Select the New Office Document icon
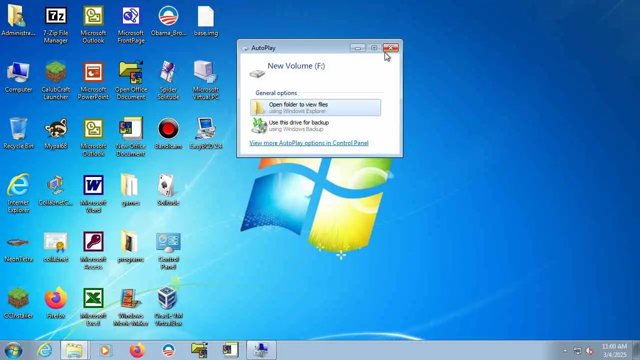The height and width of the screenshot is (360, 640). (131, 137)
